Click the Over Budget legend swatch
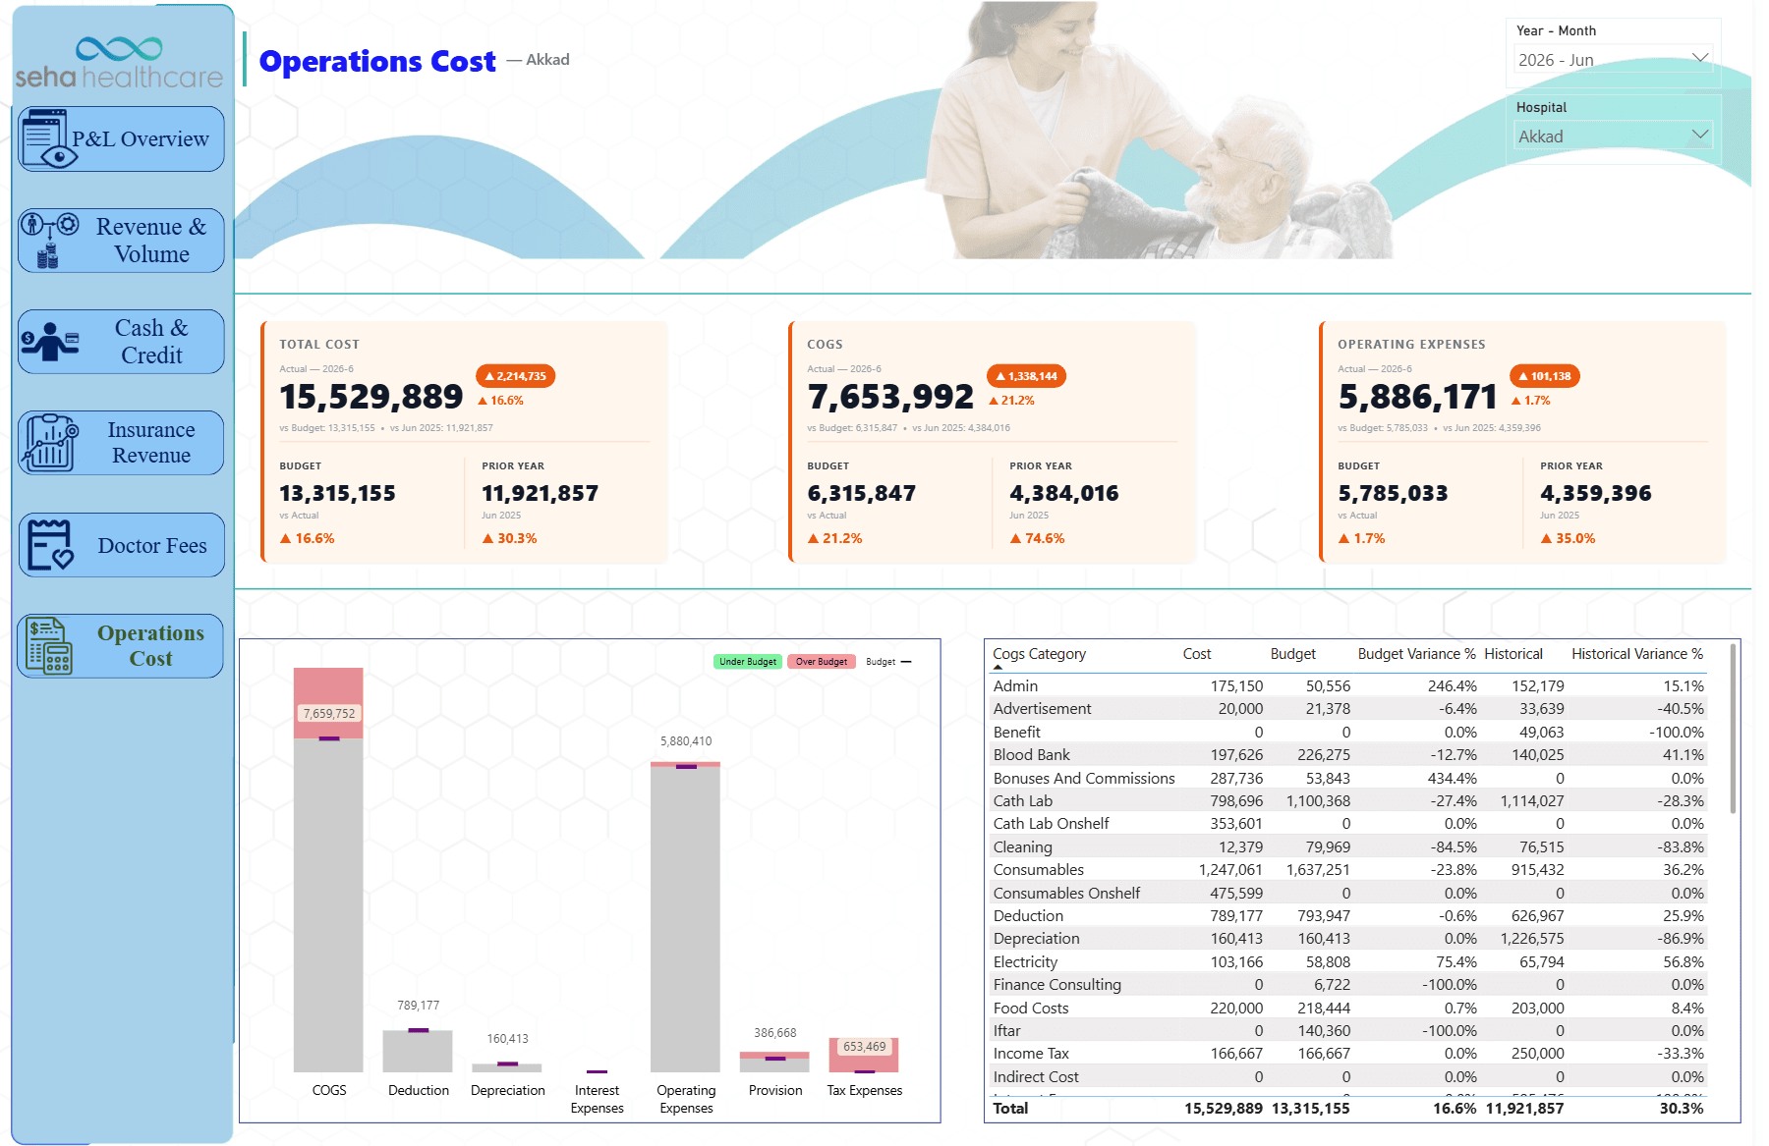 [x=822, y=662]
